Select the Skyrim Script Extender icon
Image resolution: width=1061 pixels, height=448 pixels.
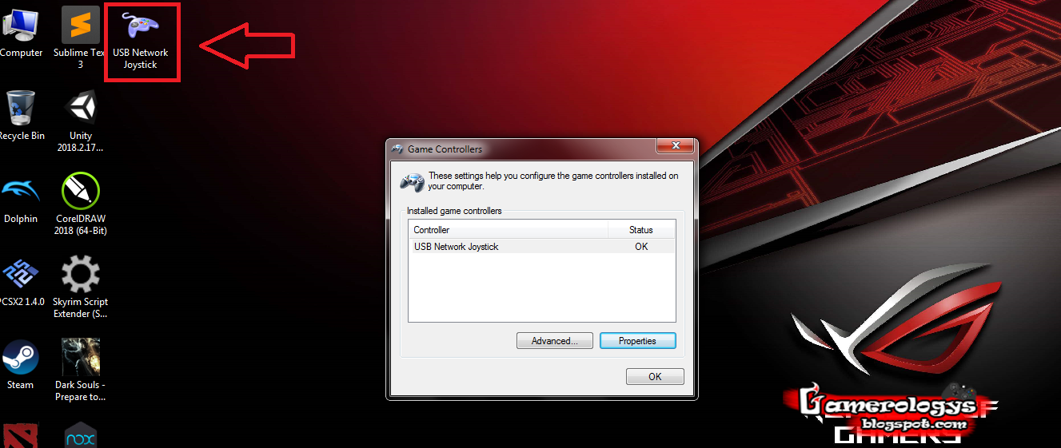tap(81, 287)
